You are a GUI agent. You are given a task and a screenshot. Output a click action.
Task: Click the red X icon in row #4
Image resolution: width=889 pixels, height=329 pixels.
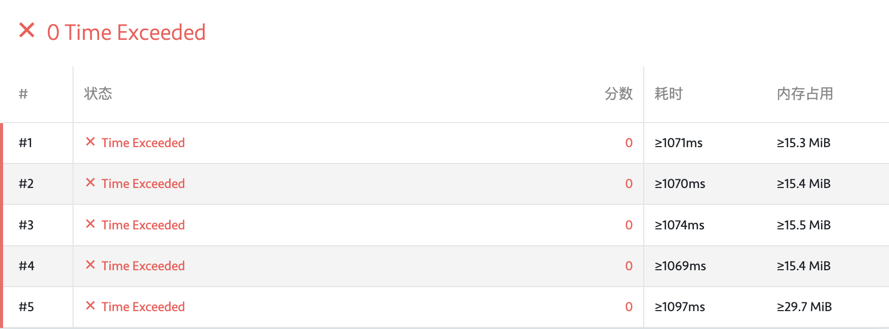90,265
